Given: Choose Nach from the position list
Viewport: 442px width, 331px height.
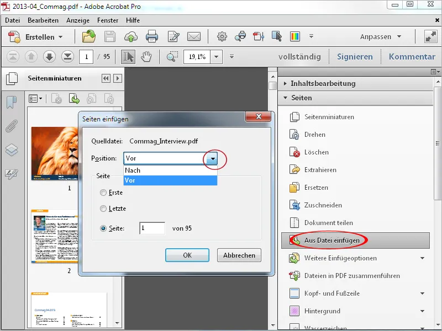Looking at the screenshot, I should [170, 170].
